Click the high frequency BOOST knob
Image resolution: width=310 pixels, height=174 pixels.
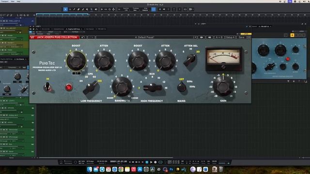coord(138,61)
